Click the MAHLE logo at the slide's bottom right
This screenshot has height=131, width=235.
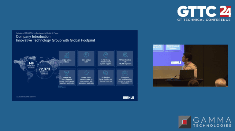tap(129, 97)
